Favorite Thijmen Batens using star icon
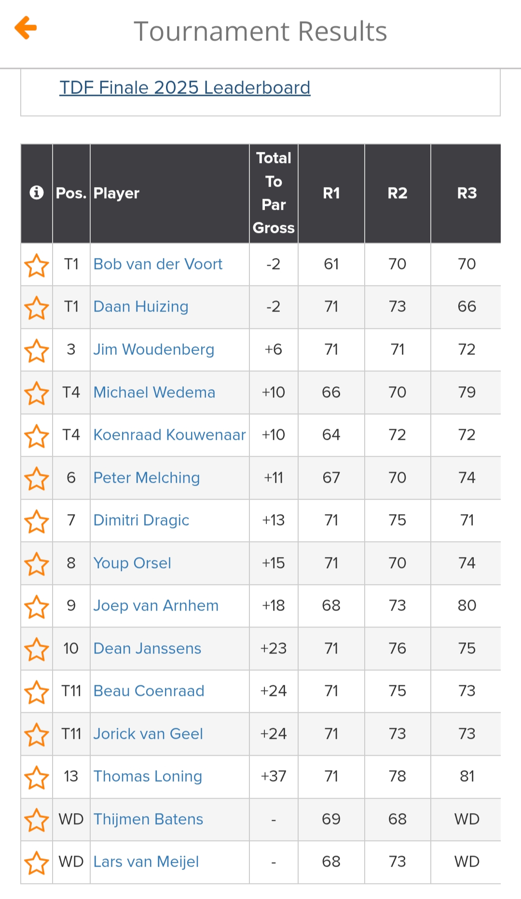The height and width of the screenshot is (899, 521). click(x=37, y=819)
